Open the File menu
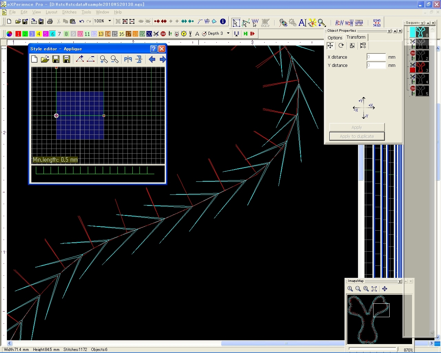 [12, 12]
